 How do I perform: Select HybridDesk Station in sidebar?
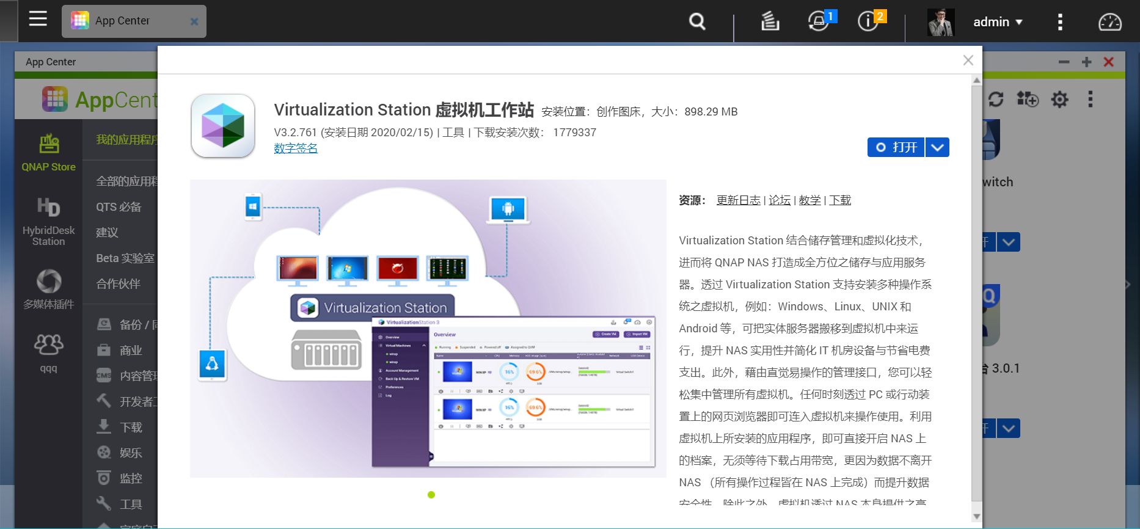49,221
